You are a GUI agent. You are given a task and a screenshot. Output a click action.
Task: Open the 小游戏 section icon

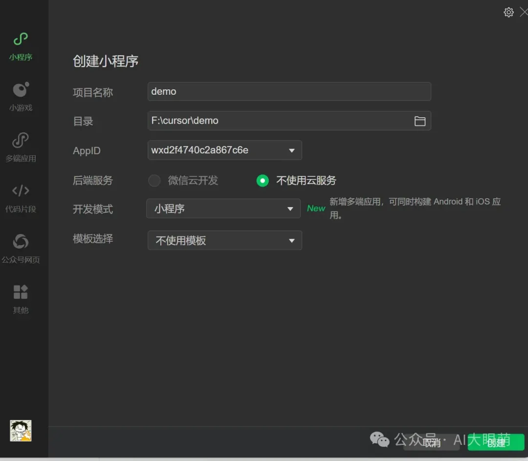coord(21,90)
